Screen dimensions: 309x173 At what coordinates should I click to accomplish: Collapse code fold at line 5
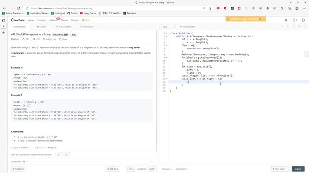coord(167,45)
